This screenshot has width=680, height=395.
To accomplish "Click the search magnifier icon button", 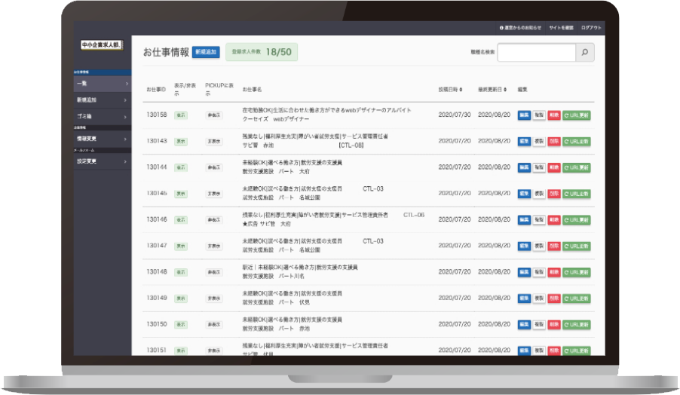I will click(585, 53).
